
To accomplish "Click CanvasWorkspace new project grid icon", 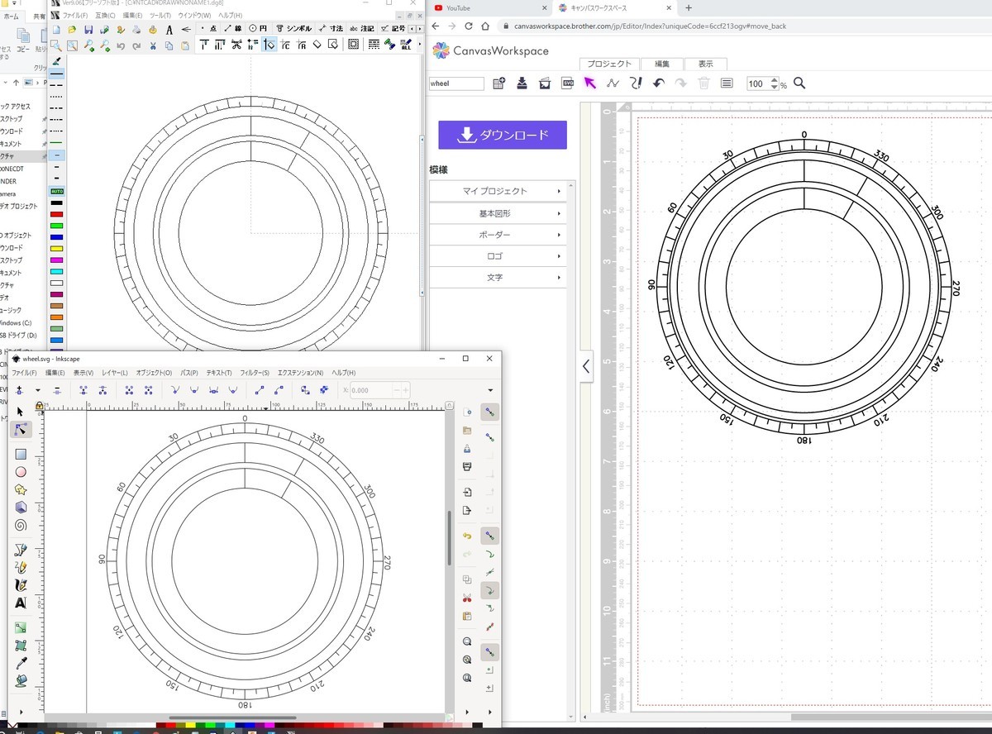I will [x=498, y=83].
